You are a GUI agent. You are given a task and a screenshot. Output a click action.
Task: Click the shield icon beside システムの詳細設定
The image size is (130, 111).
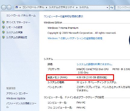(4, 37)
